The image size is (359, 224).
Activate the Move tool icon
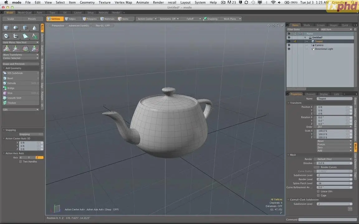click(16, 49)
